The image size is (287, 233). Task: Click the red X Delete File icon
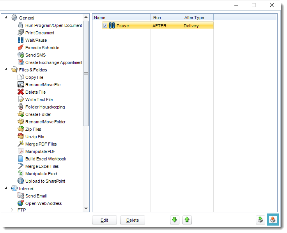pyautogui.click(x=21, y=92)
